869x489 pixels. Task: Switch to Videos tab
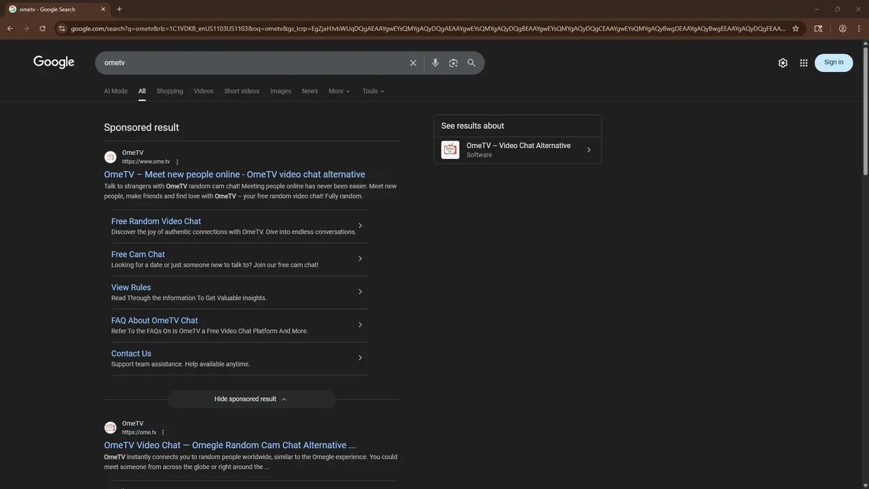204,91
